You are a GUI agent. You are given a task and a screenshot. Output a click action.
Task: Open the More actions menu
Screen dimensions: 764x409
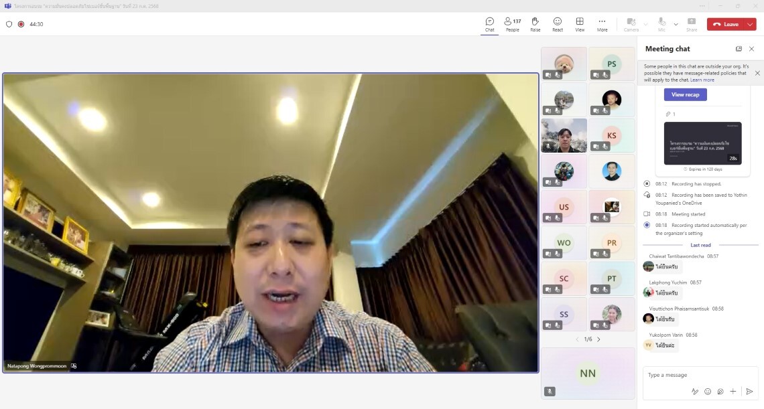pyautogui.click(x=602, y=24)
